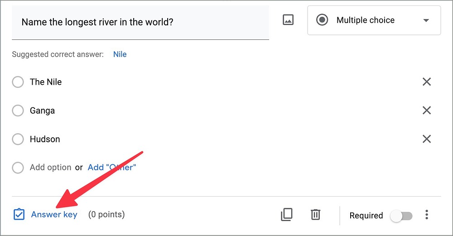Duplicate this question with the copy icon

[x=287, y=215]
